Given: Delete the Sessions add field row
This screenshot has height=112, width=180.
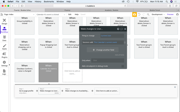Looking at the screenshot, I should (x=125, y=42).
